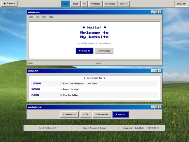The width and height of the screenshot is (189, 142).
Task: Open the Help menu in welcome.exe
Action: (51, 17)
